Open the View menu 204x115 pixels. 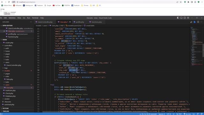[19, 18]
